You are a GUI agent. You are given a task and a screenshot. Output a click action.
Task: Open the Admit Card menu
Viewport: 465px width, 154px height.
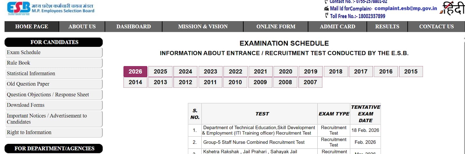click(x=337, y=27)
